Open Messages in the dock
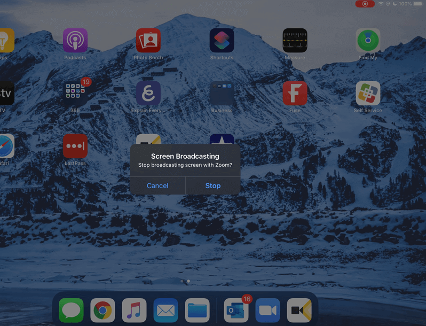Screen dimensions: 426x326 point(71,310)
